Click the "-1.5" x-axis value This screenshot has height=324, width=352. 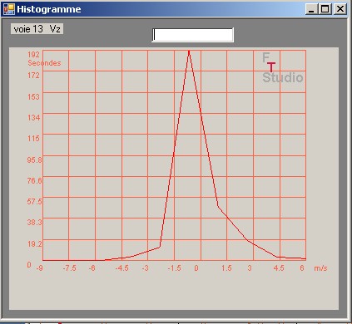[x=175, y=268]
